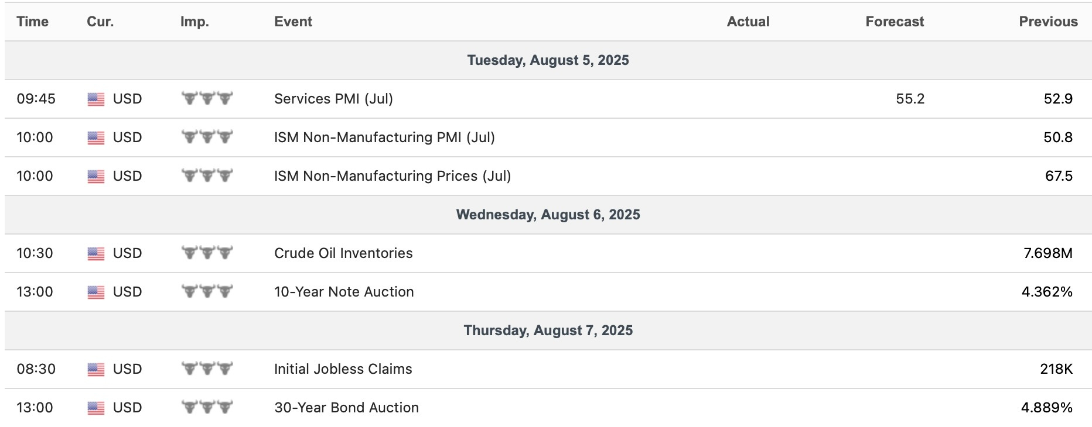
Task: Open the 30-Year Bond Auction event
Action: tap(346, 408)
